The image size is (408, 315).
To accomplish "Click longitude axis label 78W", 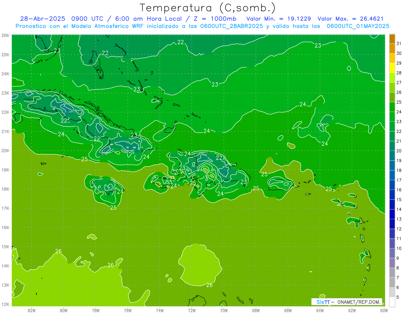I will pyautogui.click(x=96, y=310).
